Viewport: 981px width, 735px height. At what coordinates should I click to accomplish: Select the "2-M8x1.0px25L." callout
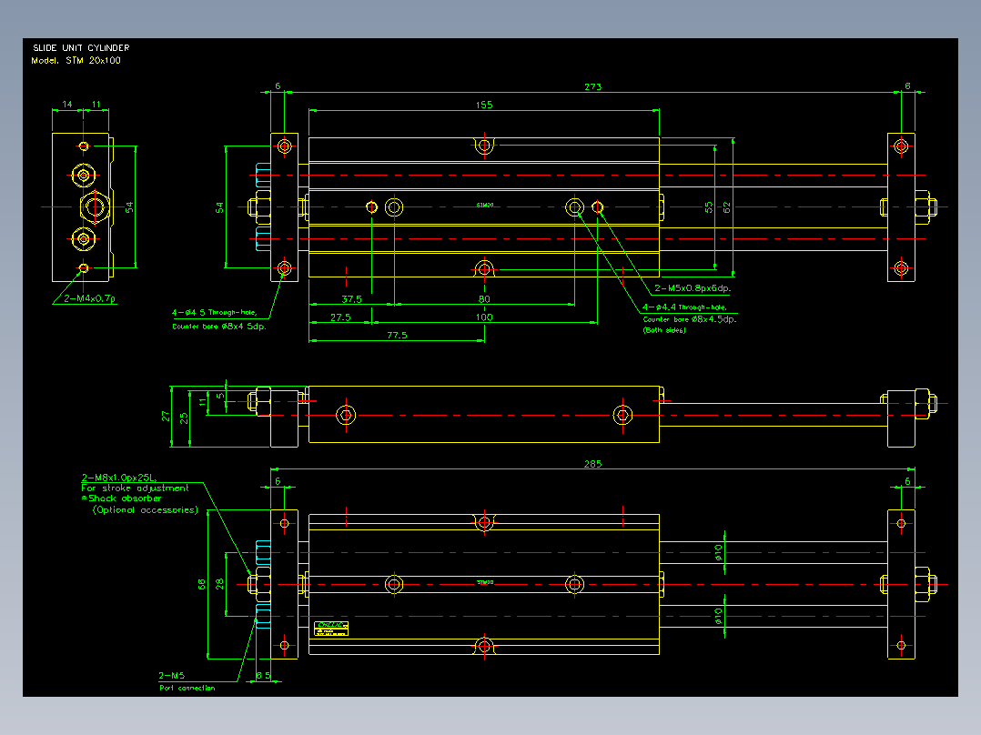click(119, 478)
